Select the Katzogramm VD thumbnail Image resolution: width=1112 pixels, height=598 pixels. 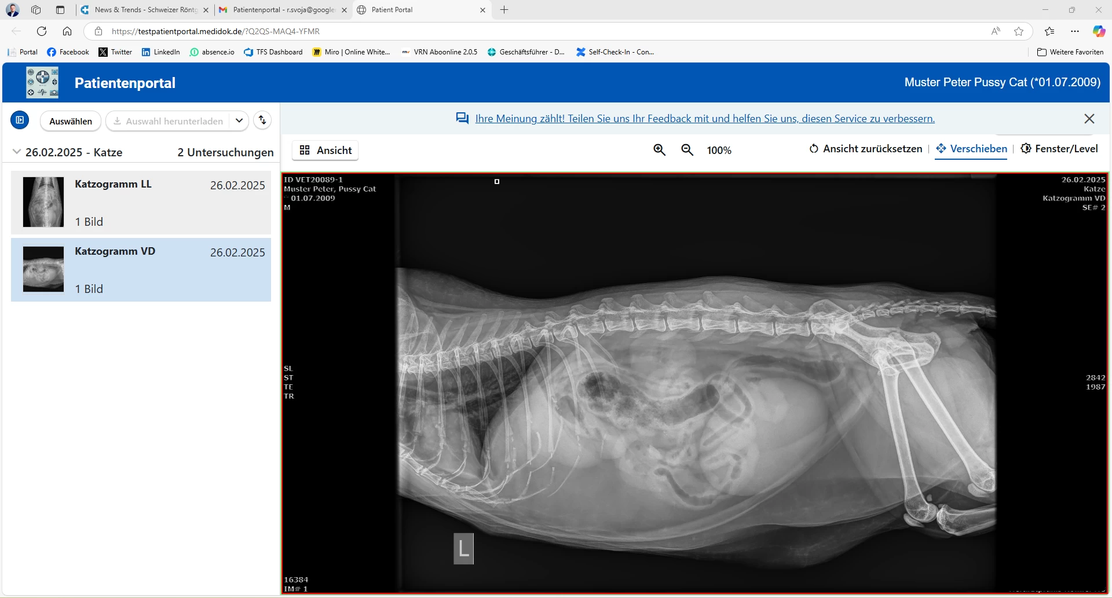tap(43, 269)
